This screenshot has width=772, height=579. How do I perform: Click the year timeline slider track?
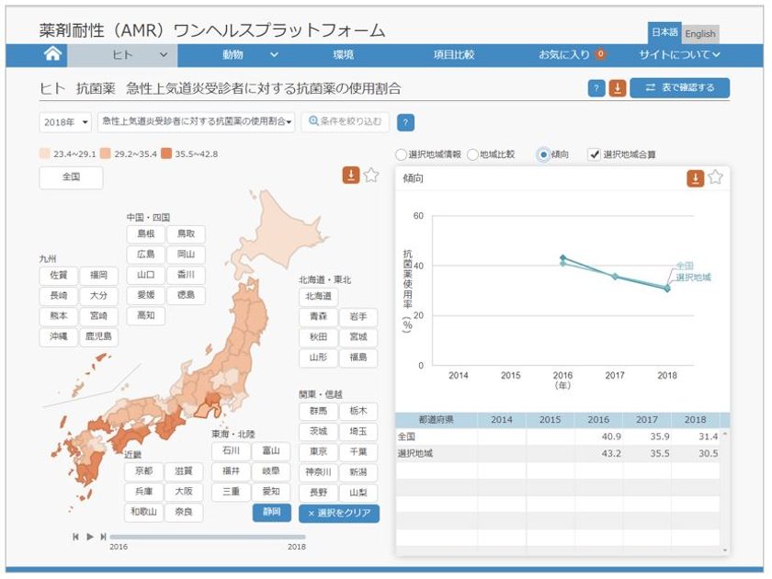(x=208, y=537)
